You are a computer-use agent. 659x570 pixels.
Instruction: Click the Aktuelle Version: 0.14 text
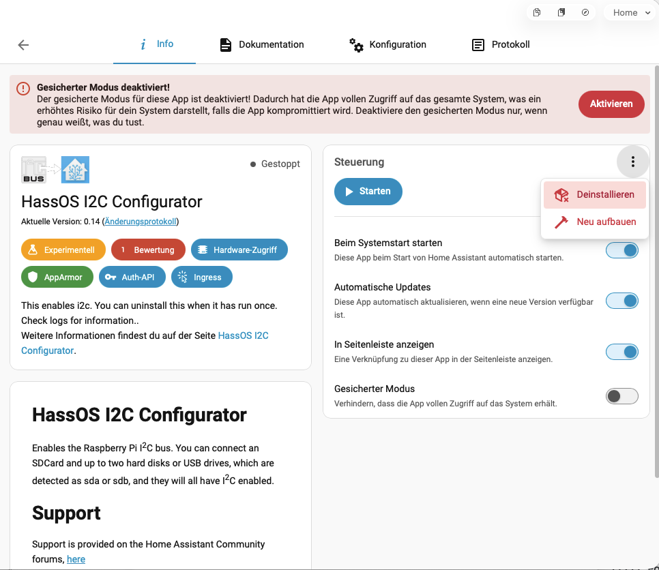61,222
